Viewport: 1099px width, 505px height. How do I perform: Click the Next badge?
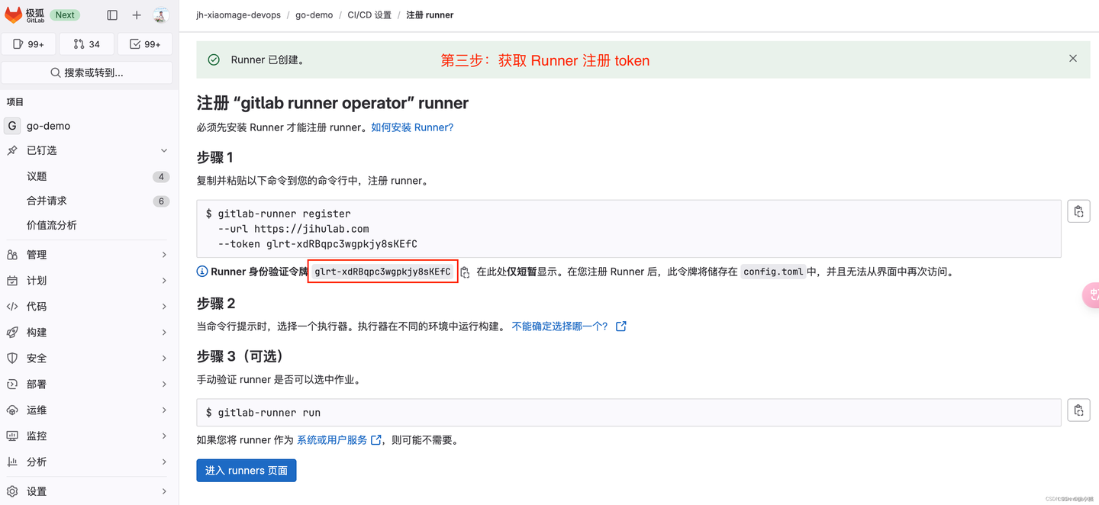(65, 14)
